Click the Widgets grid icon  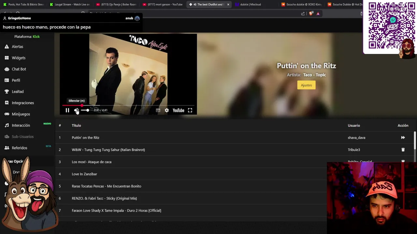(x=7, y=58)
